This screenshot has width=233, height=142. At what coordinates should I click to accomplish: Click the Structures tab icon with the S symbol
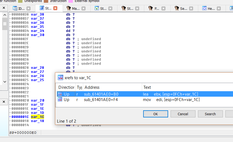click(x=97, y=8)
